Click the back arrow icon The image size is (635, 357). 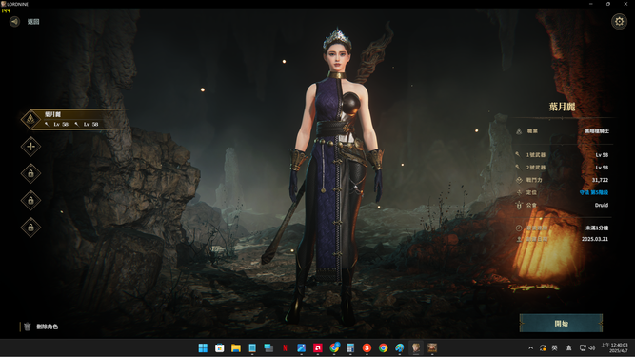click(x=14, y=22)
